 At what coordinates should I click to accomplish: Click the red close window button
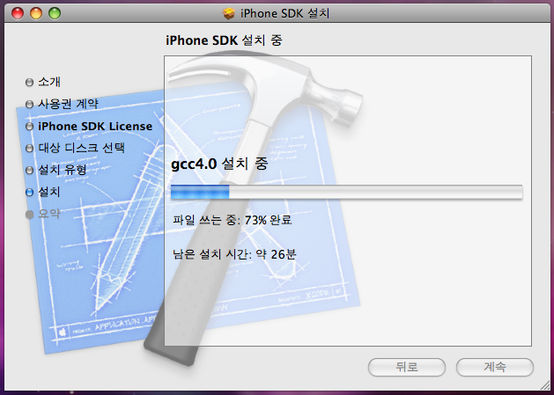pyautogui.click(x=18, y=13)
